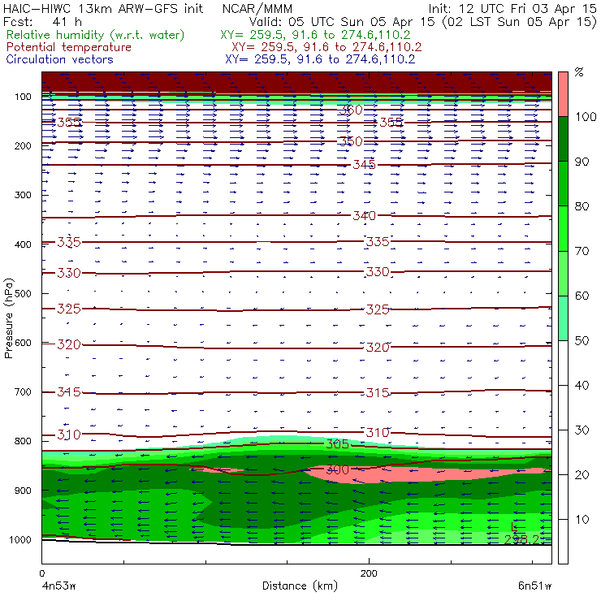Click the blue XY coordinates text line
Image resolution: width=601 pixels, height=601 pixels.
[x=320, y=59]
